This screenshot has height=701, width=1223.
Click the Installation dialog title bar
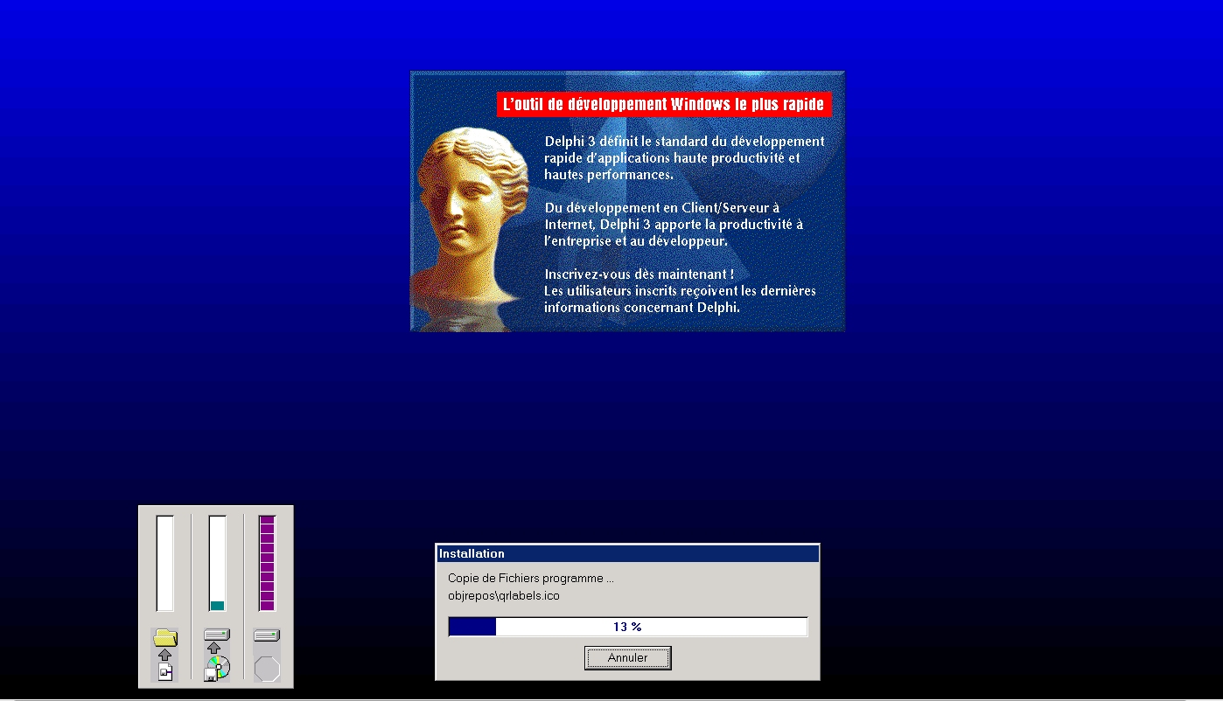pos(627,553)
